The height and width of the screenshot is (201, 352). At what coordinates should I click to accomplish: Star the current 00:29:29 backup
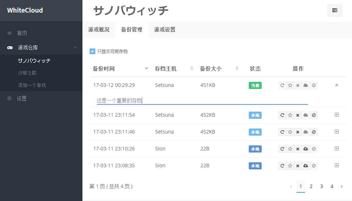[290, 86]
